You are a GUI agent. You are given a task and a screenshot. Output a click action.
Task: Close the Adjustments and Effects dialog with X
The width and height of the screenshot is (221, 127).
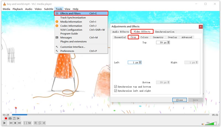[201, 27]
